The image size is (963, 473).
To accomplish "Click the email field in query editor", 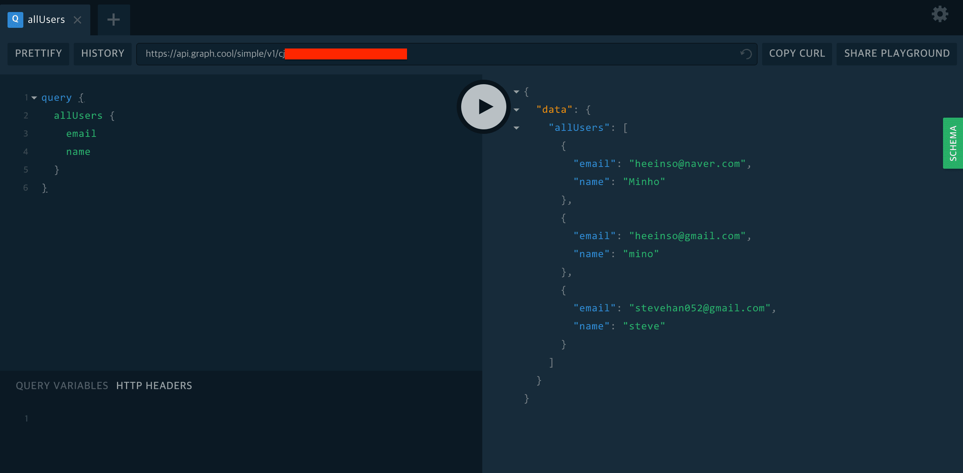I will pos(81,133).
